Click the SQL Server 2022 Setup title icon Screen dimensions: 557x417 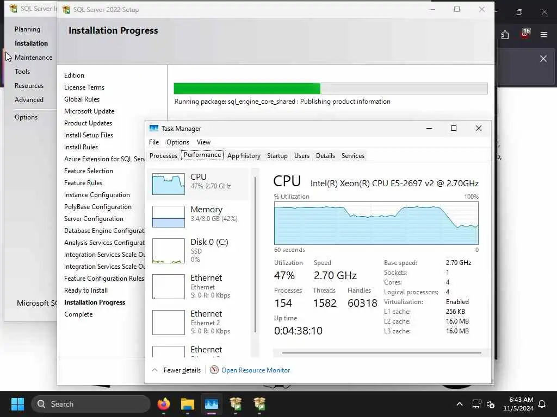66,10
